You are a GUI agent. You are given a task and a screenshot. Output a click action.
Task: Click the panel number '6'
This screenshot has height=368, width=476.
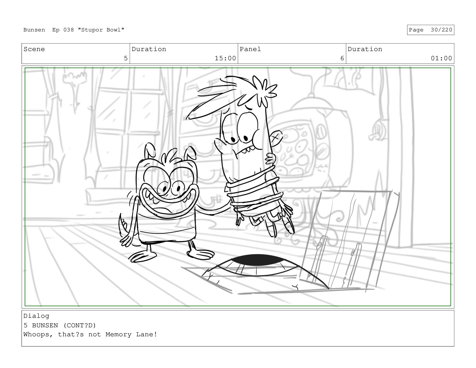[342, 58]
